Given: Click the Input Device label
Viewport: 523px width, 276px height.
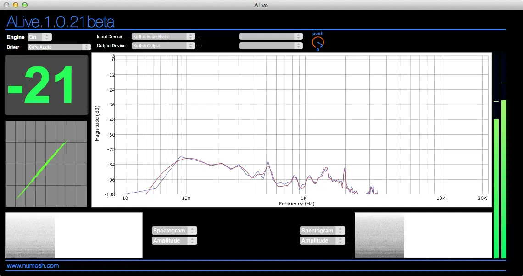Looking at the screenshot, I should click(109, 36).
